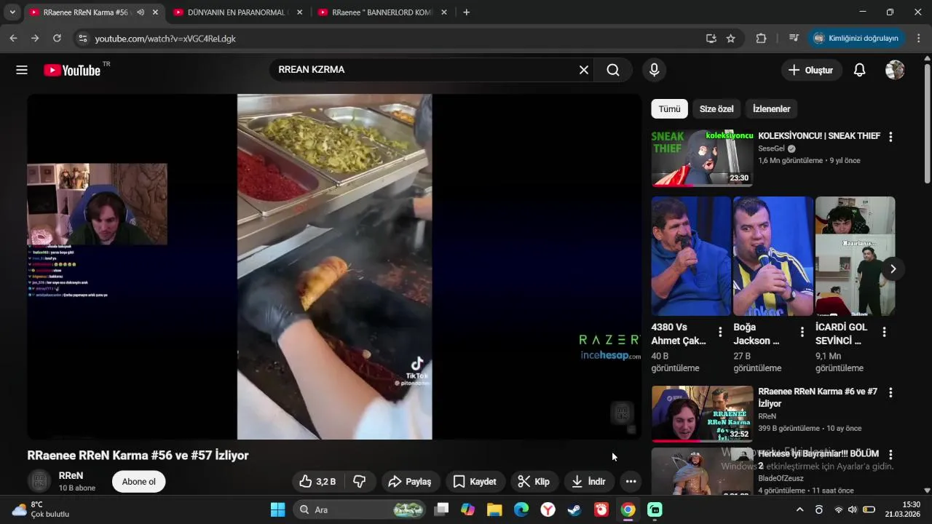Open more actions ellipsis under video
Image resolution: width=932 pixels, height=524 pixels.
coord(631,481)
